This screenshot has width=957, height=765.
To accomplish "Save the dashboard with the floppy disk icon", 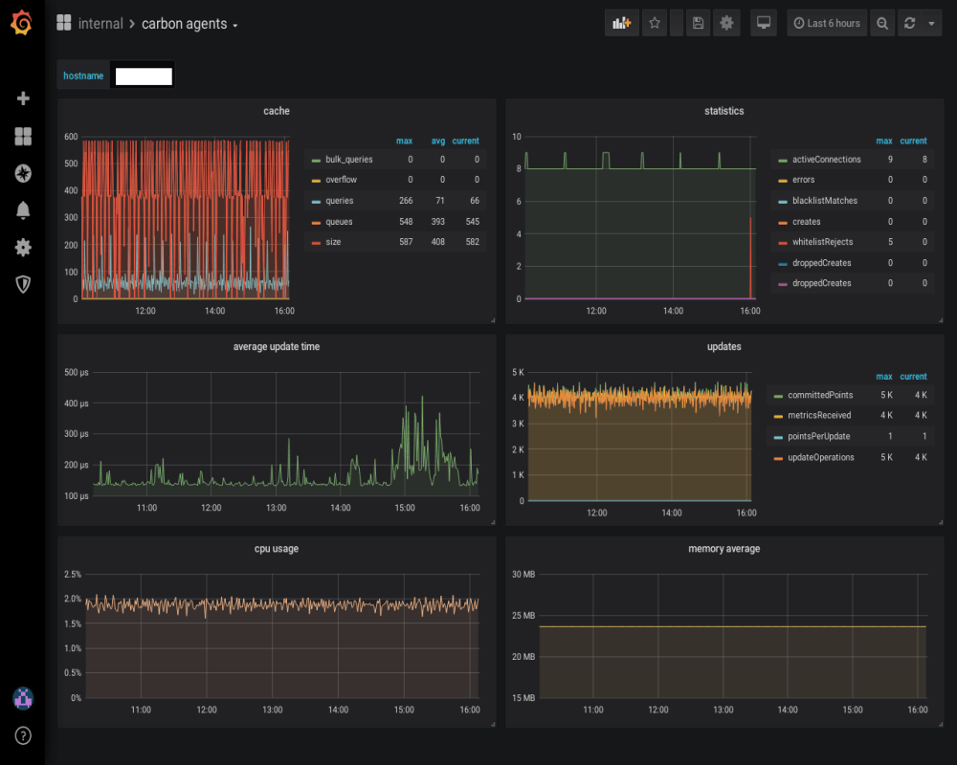I will [698, 22].
